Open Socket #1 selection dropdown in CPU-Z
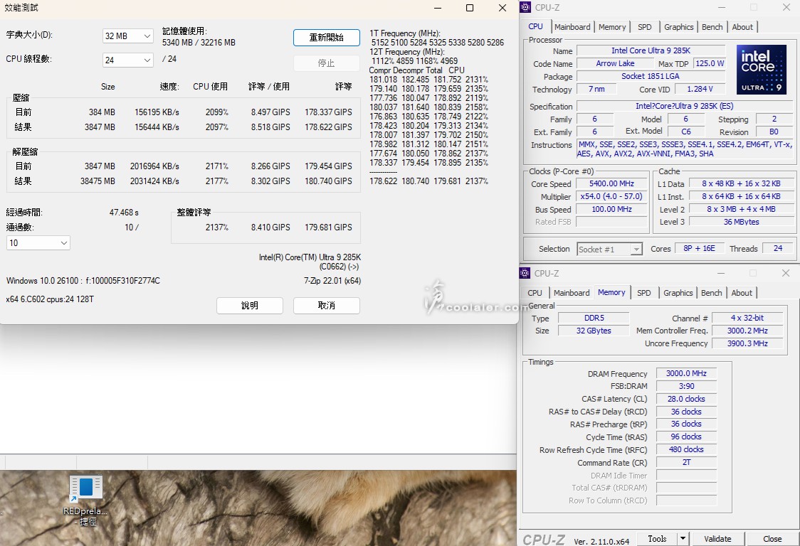 pos(609,250)
